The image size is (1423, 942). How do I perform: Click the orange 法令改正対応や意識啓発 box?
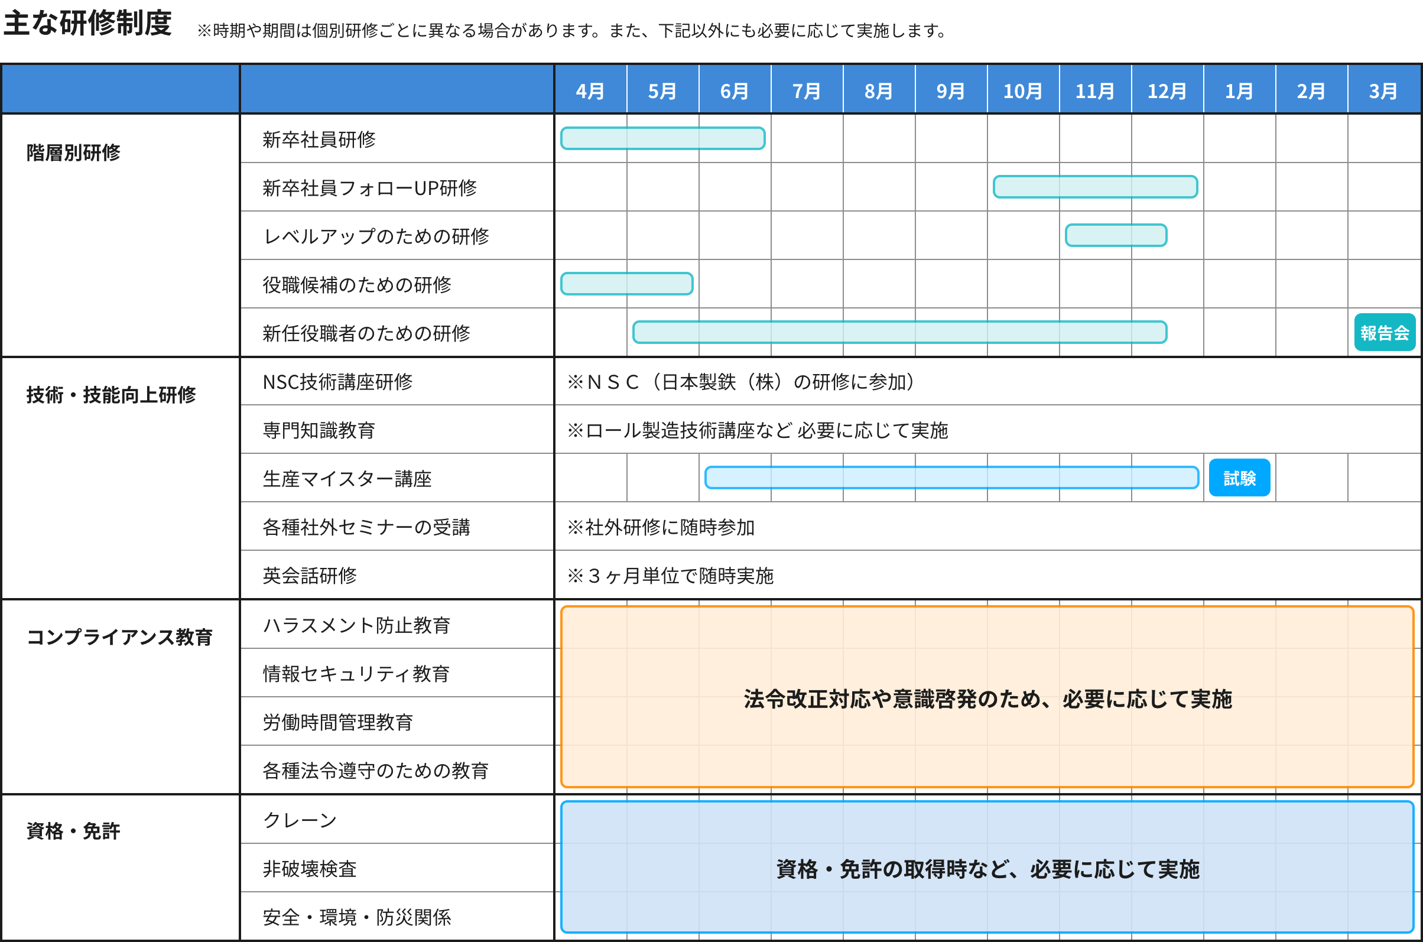(x=987, y=697)
